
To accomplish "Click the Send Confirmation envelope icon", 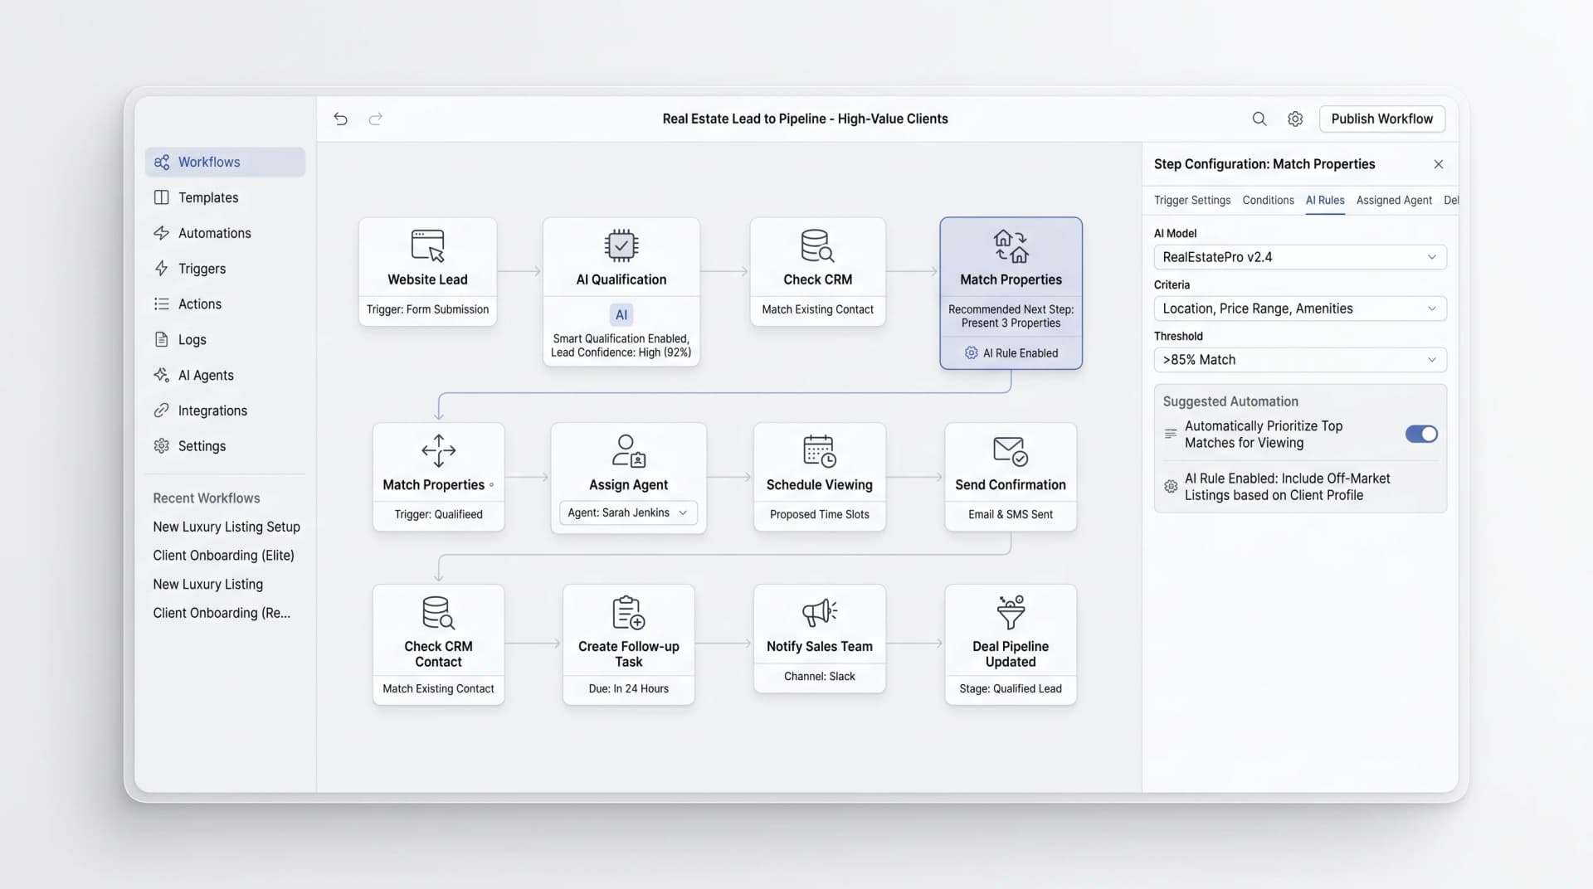I will click(x=1010, y=450).
